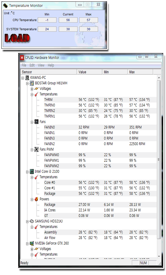Click the CPU Temperature Max value field

pos(88,20)
